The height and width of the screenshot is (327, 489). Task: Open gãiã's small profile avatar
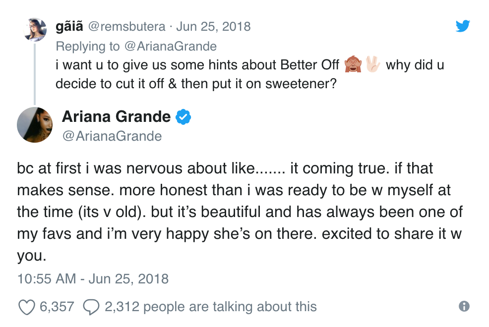[x=35, y=30]
